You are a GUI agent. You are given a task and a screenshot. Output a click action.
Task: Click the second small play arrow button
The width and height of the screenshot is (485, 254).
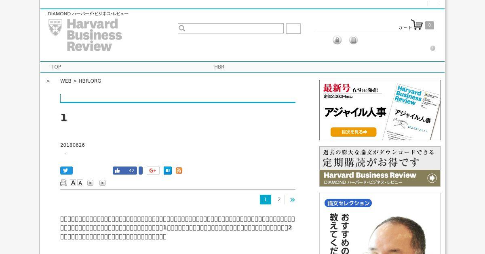coord(103,183)
